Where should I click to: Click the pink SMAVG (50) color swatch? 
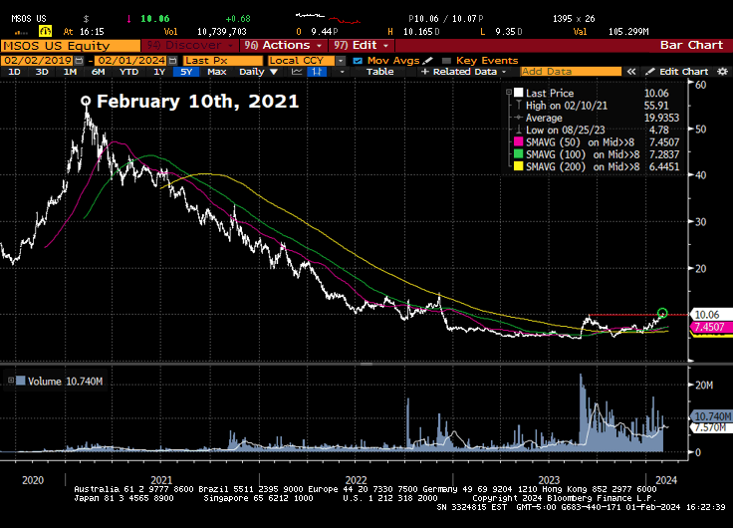coord(519,142)
